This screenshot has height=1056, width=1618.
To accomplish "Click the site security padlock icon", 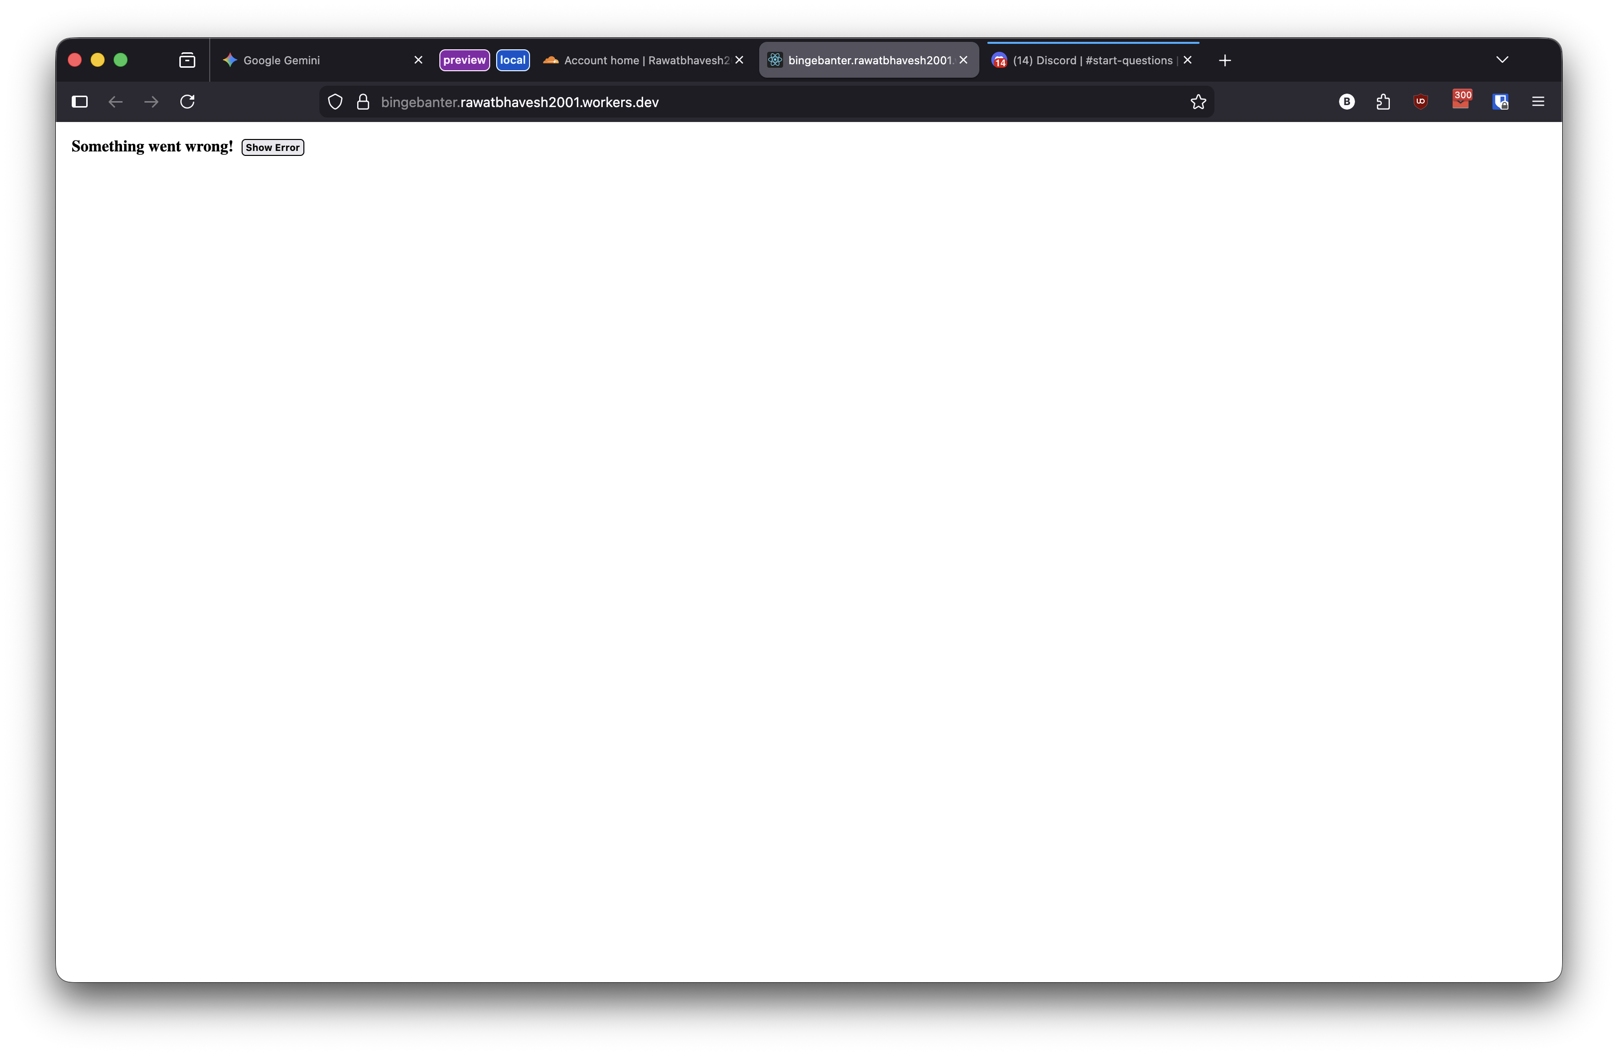I will pos(363,102).
